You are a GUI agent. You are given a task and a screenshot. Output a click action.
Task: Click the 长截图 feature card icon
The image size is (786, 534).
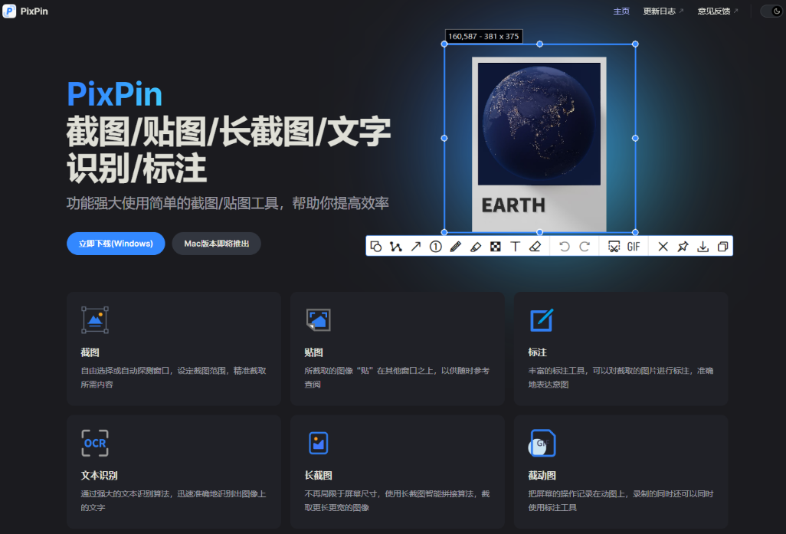(319, 444)
